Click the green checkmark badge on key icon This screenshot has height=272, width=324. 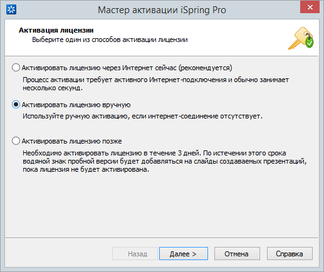coord(310,43)
